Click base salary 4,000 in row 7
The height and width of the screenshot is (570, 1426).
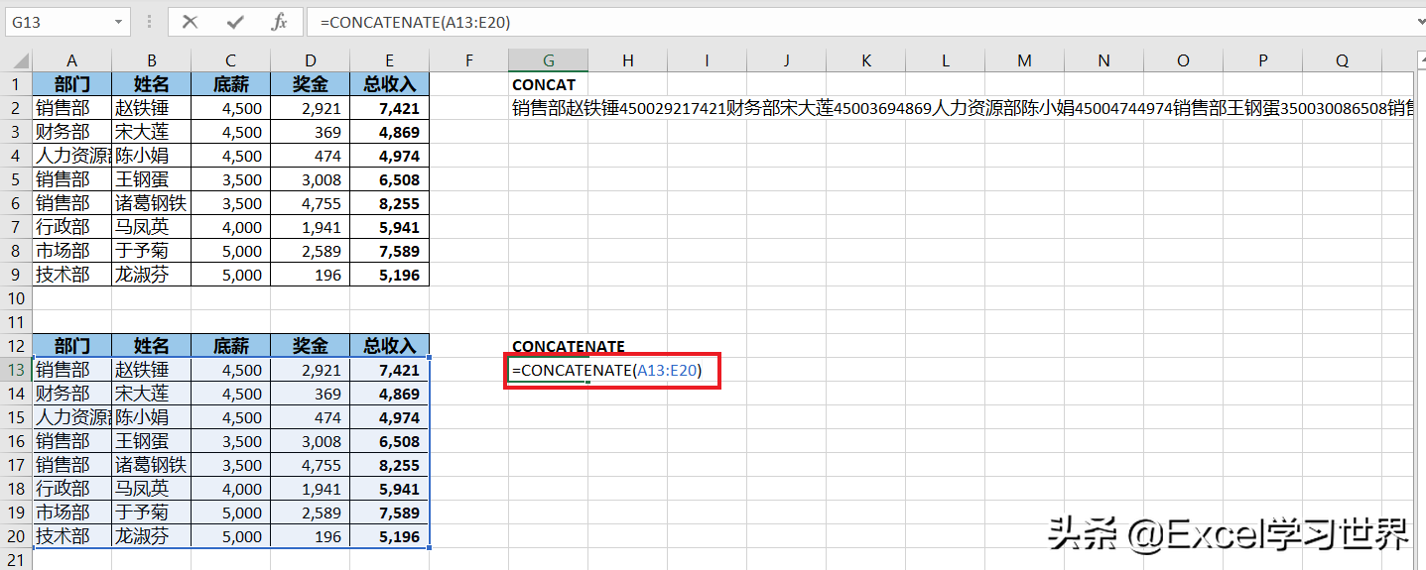coord(231,227)
